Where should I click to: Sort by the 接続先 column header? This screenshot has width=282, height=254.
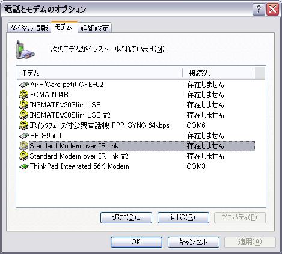click(218, 73)
